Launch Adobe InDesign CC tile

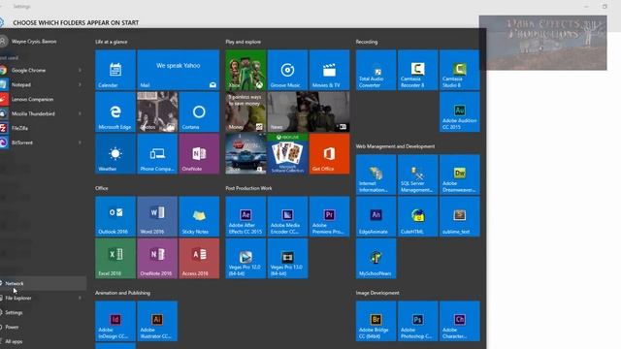pos(115,321)
